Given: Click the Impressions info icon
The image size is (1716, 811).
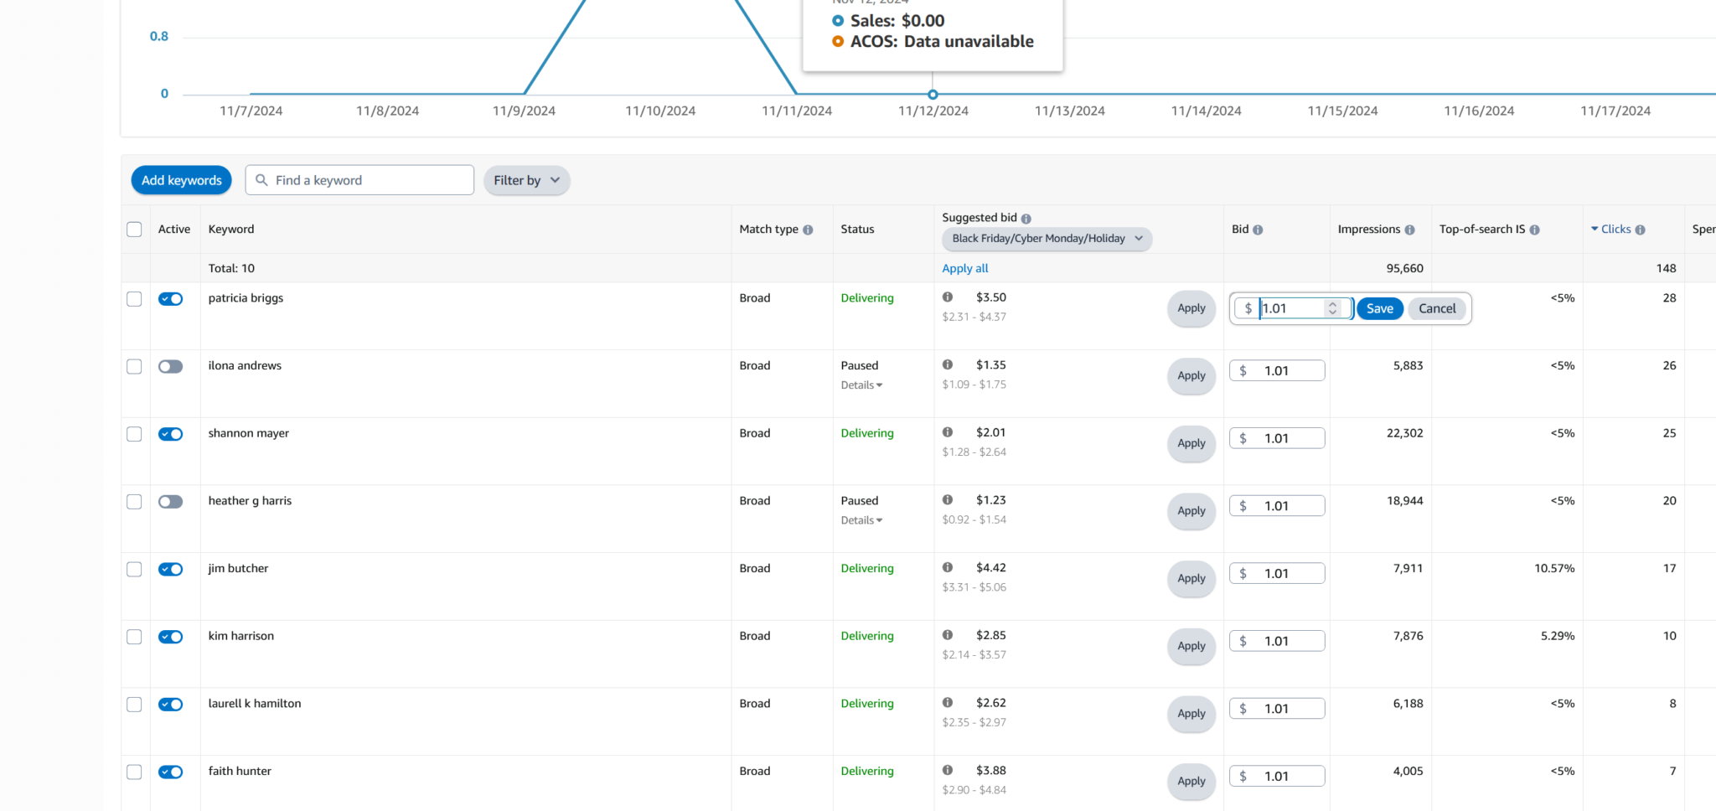Looking at the screenshot, I should [1409, 230].
